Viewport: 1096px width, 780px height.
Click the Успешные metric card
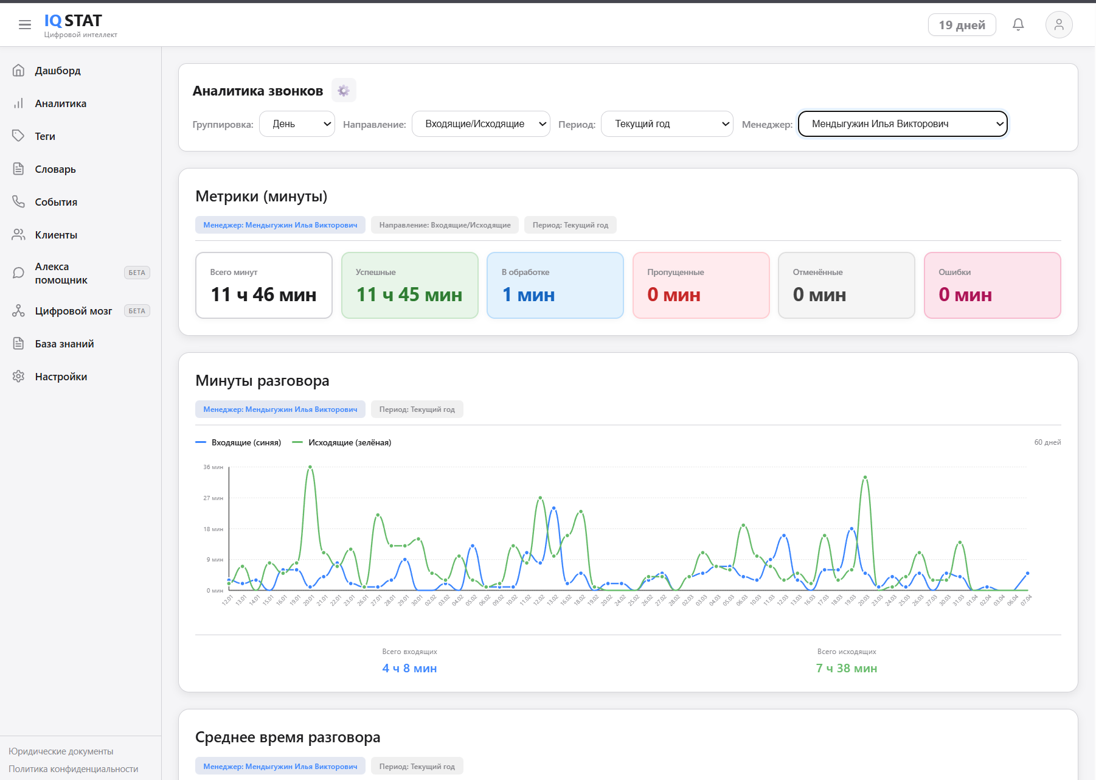[x=409, y=285]
